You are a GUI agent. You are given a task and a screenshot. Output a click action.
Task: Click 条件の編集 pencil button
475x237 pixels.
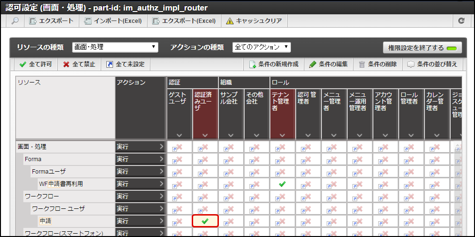329,64
